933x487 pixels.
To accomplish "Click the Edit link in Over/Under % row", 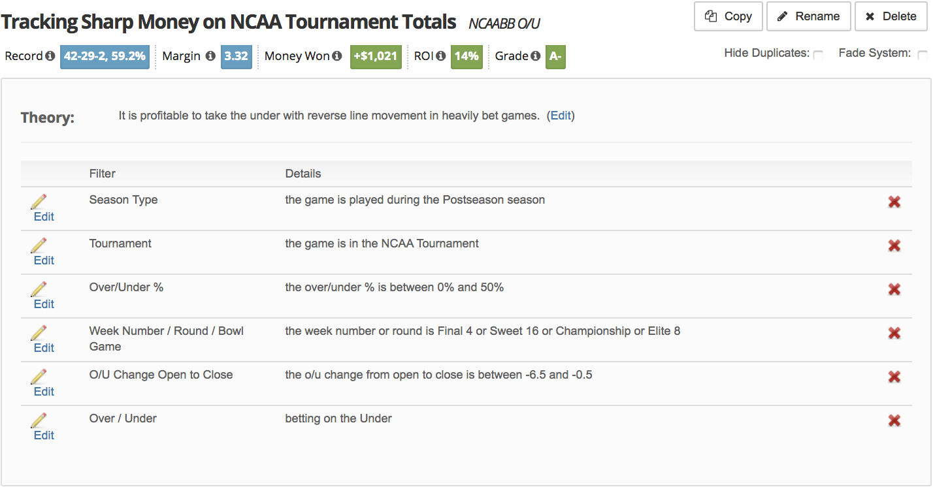I will (x=44, y=304).
